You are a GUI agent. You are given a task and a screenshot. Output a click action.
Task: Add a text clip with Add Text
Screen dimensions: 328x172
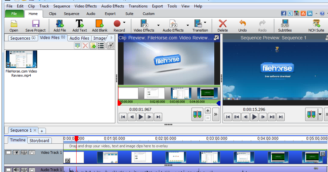(x=79, y=24)
